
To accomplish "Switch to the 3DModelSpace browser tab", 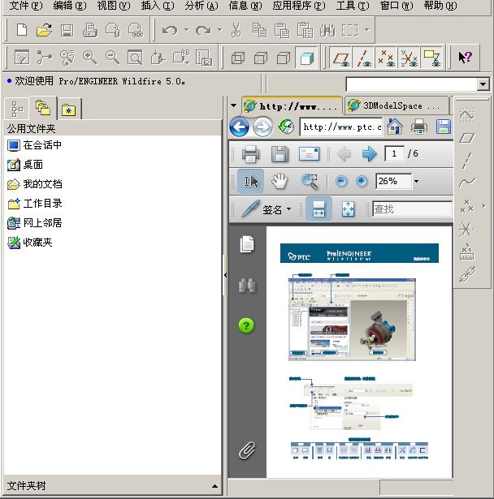I will point(396,105).
